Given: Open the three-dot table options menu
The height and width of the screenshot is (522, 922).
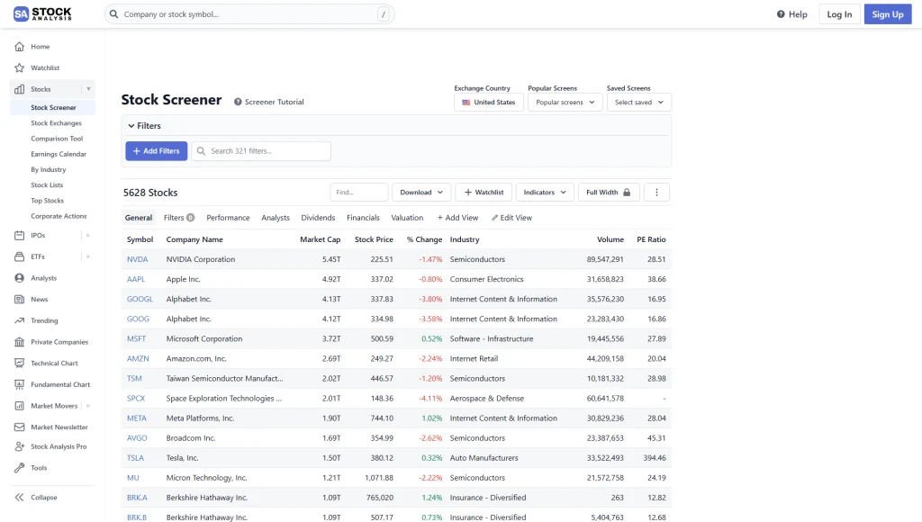Looking at the screenshot, I should [656, 193].
